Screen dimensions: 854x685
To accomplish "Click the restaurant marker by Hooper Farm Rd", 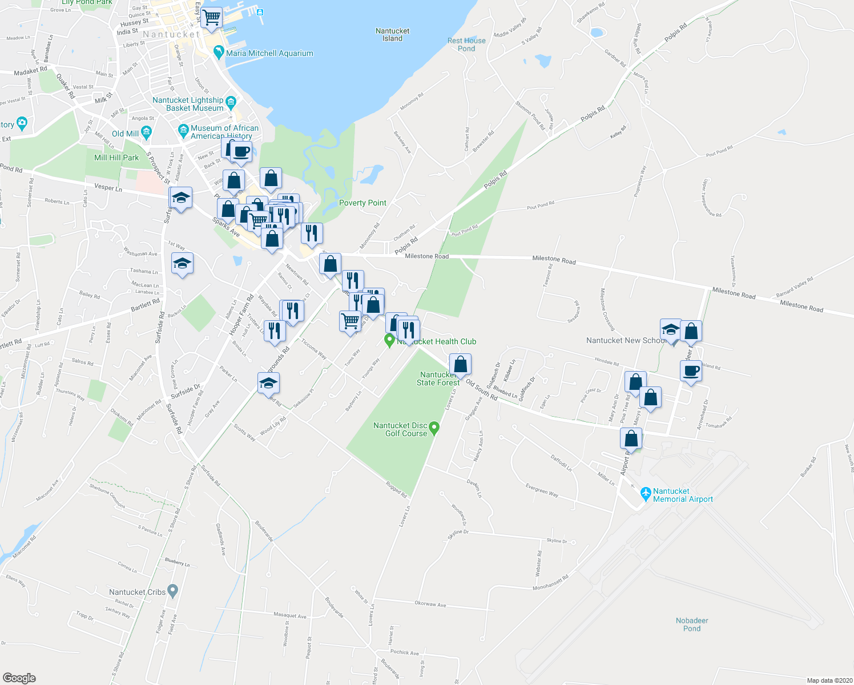I will click(275, 332).
